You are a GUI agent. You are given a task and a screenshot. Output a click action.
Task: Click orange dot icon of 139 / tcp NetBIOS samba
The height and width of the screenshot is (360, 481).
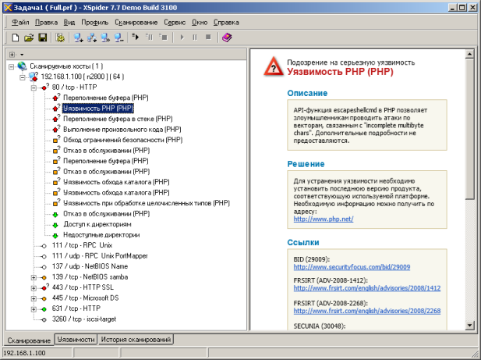click(x=44, y=277)
